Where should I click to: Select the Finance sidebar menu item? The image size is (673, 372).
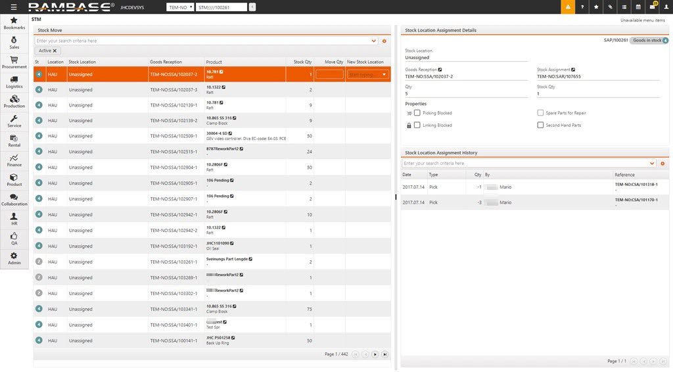pyautogui.click(x=14, y=161)
